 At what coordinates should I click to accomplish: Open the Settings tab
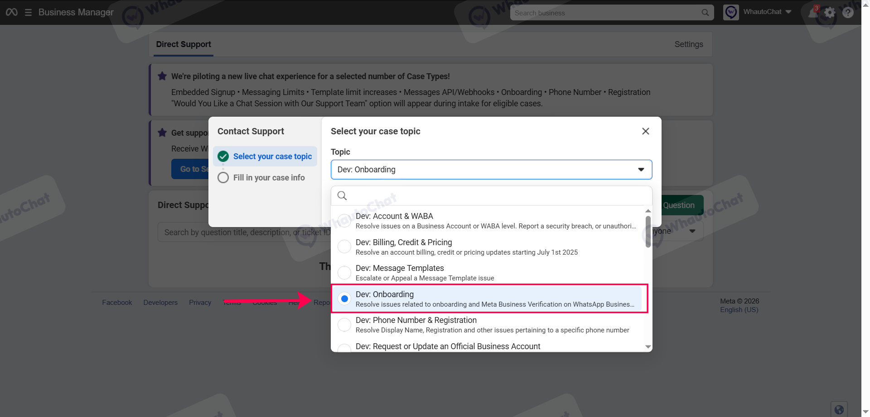point(689,44)
